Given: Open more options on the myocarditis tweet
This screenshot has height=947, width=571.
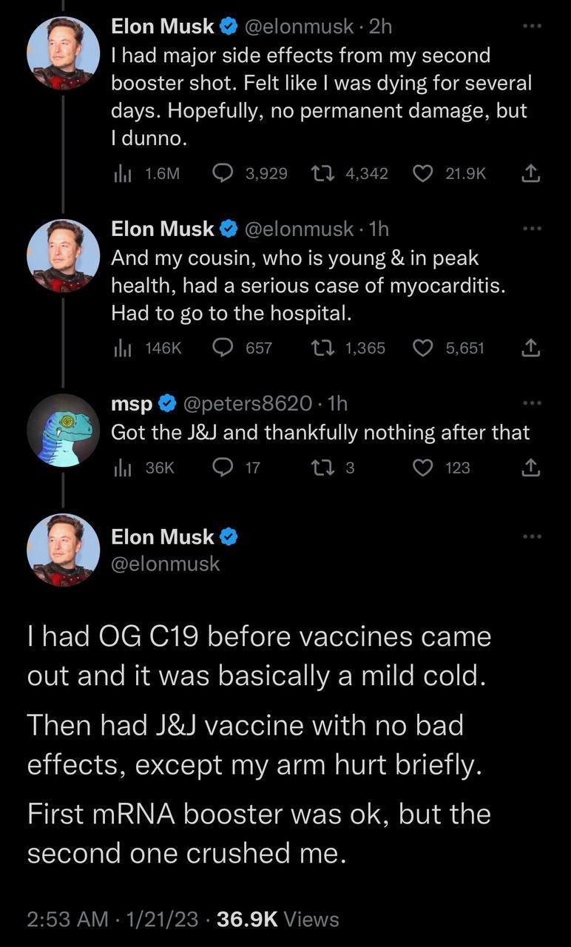Looking at the screenshot, I should pos(531,229).
